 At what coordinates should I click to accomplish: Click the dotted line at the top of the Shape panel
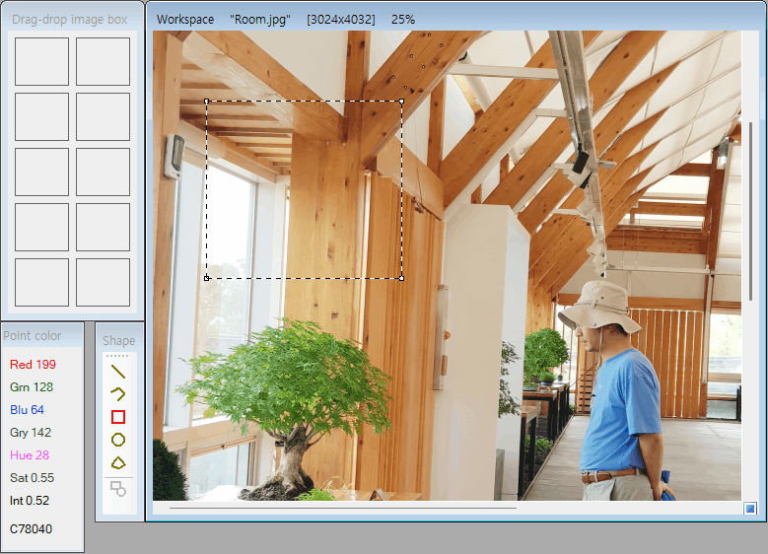pyautogui.click(x=117, y=356)
